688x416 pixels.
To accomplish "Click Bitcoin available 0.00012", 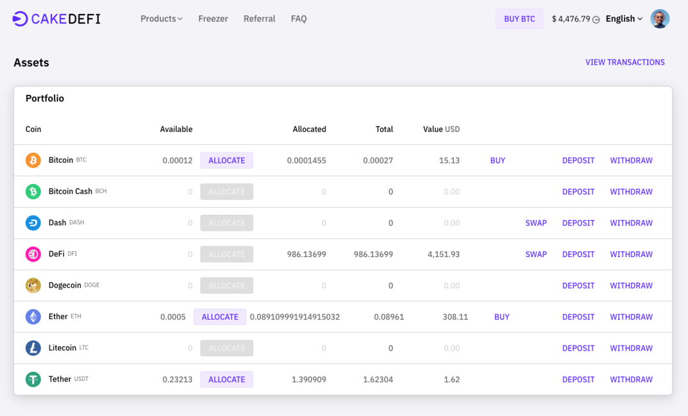I will pos(177,161).
